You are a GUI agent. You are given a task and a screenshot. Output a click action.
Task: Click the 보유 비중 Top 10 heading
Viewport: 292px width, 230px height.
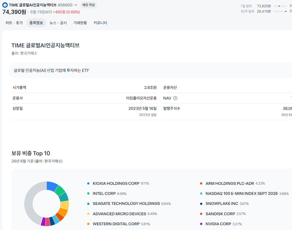(31, 153)
